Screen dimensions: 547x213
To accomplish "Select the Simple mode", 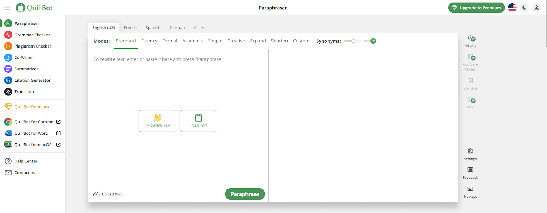I will click(x=215, y=41).
